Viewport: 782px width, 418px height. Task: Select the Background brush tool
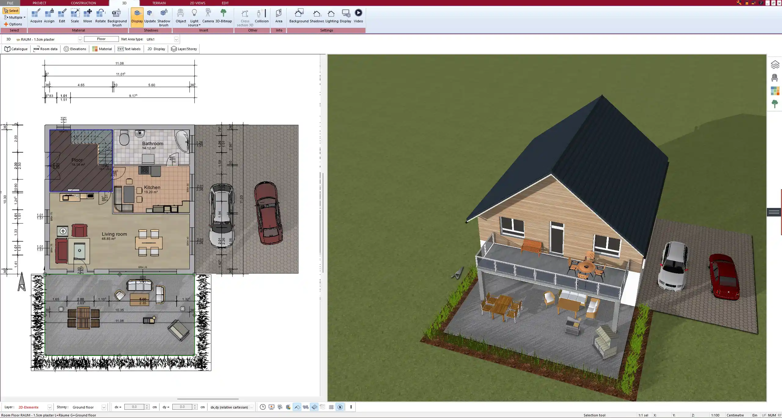(116, 17)
